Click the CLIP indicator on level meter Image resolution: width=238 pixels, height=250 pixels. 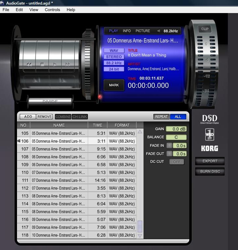pos(205,29)
